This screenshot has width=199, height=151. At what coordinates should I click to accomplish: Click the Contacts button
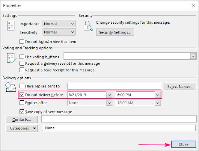click(x=22, y=119)
